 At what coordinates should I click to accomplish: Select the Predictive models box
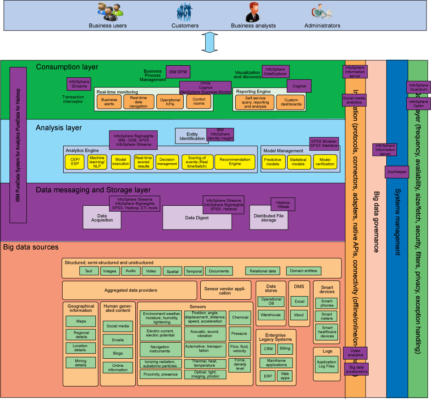273,162
